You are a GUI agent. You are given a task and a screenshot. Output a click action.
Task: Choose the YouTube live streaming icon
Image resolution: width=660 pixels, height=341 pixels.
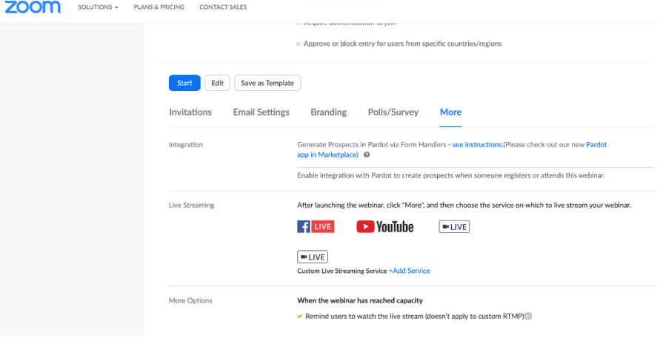tap(384, 226)
